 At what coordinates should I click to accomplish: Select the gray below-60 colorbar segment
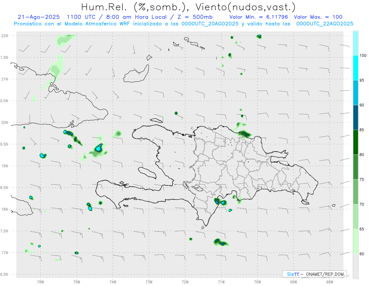tap(356, 266)
